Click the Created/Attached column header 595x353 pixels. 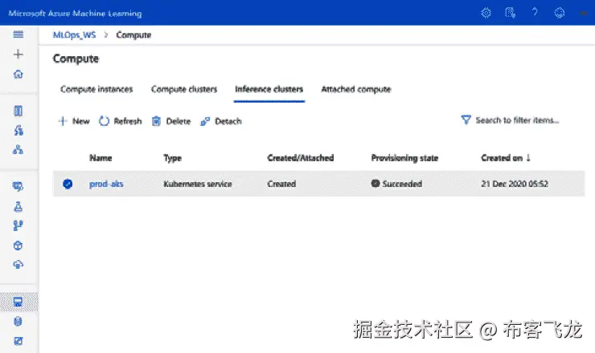click(x=301, y=158)
